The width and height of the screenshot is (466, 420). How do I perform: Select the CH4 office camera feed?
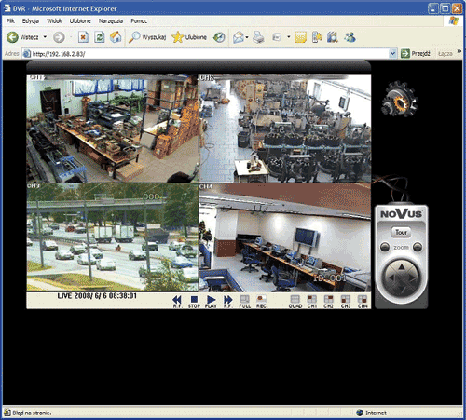[x=285, y=237]
